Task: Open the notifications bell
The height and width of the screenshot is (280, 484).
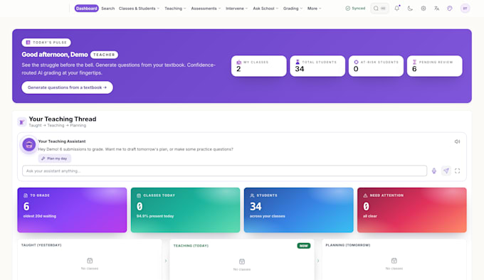Action: coord(397,9)
